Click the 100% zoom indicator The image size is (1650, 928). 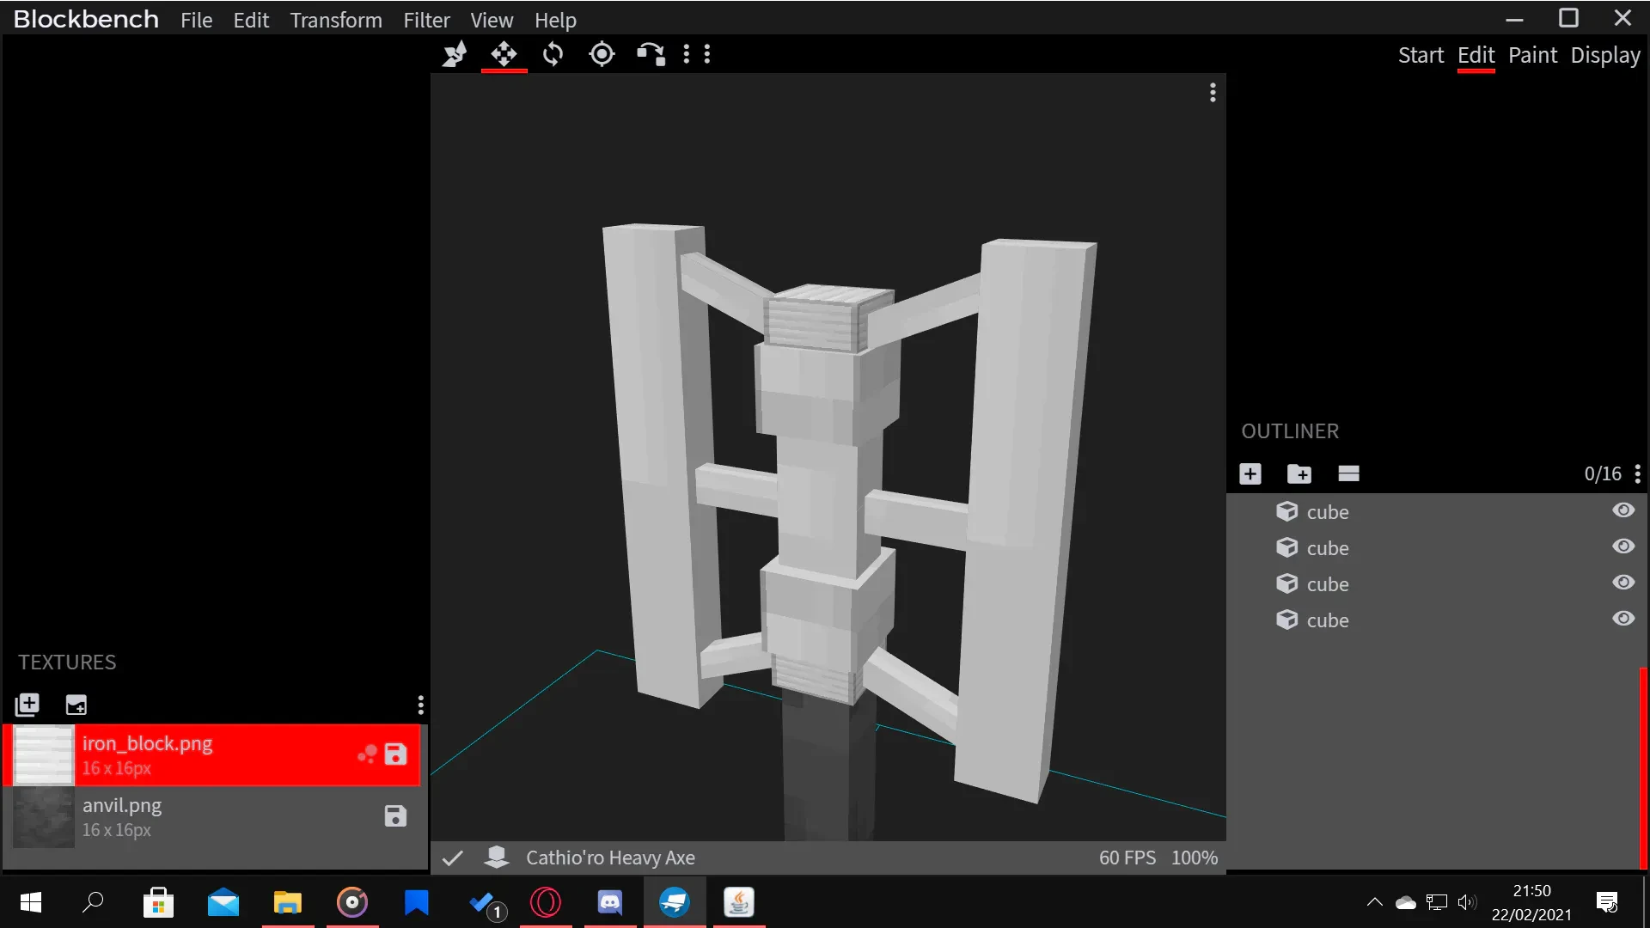tap(1195, 858)
